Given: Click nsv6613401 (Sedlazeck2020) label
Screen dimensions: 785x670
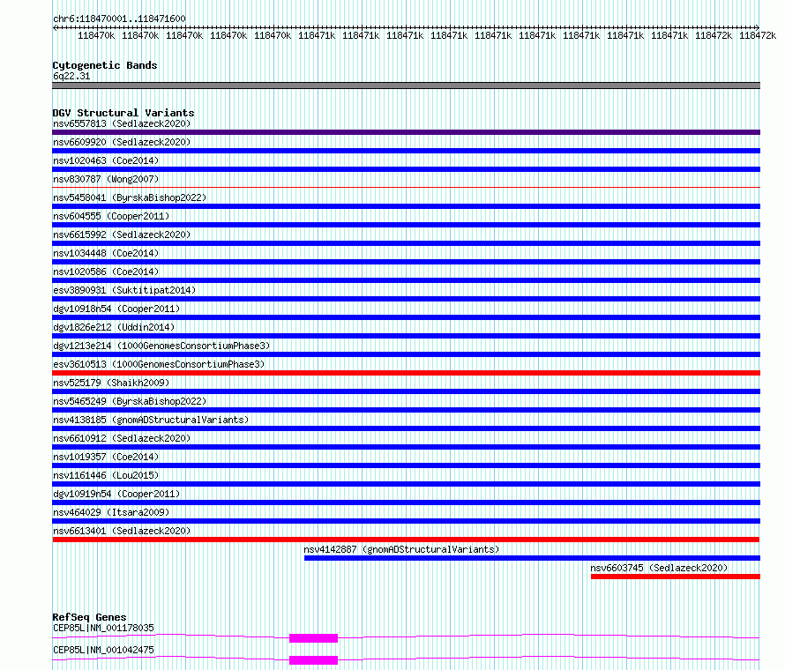Looking at the screenshot, I should (122, 531).
